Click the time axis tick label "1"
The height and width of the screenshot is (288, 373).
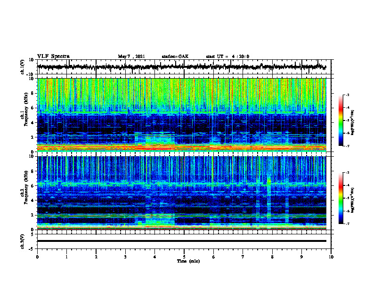pos(66,257)
